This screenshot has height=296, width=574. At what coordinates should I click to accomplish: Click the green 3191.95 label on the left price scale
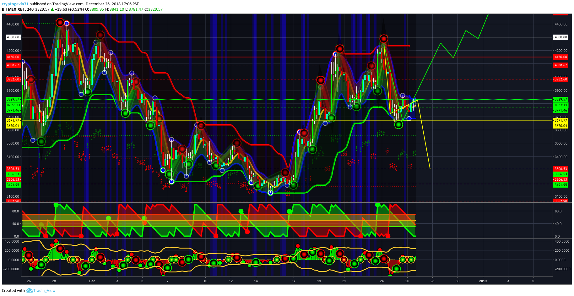(13, 185)
